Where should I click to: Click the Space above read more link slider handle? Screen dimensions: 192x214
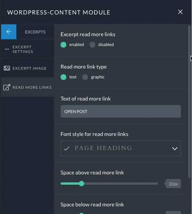(x=82, y=184)
